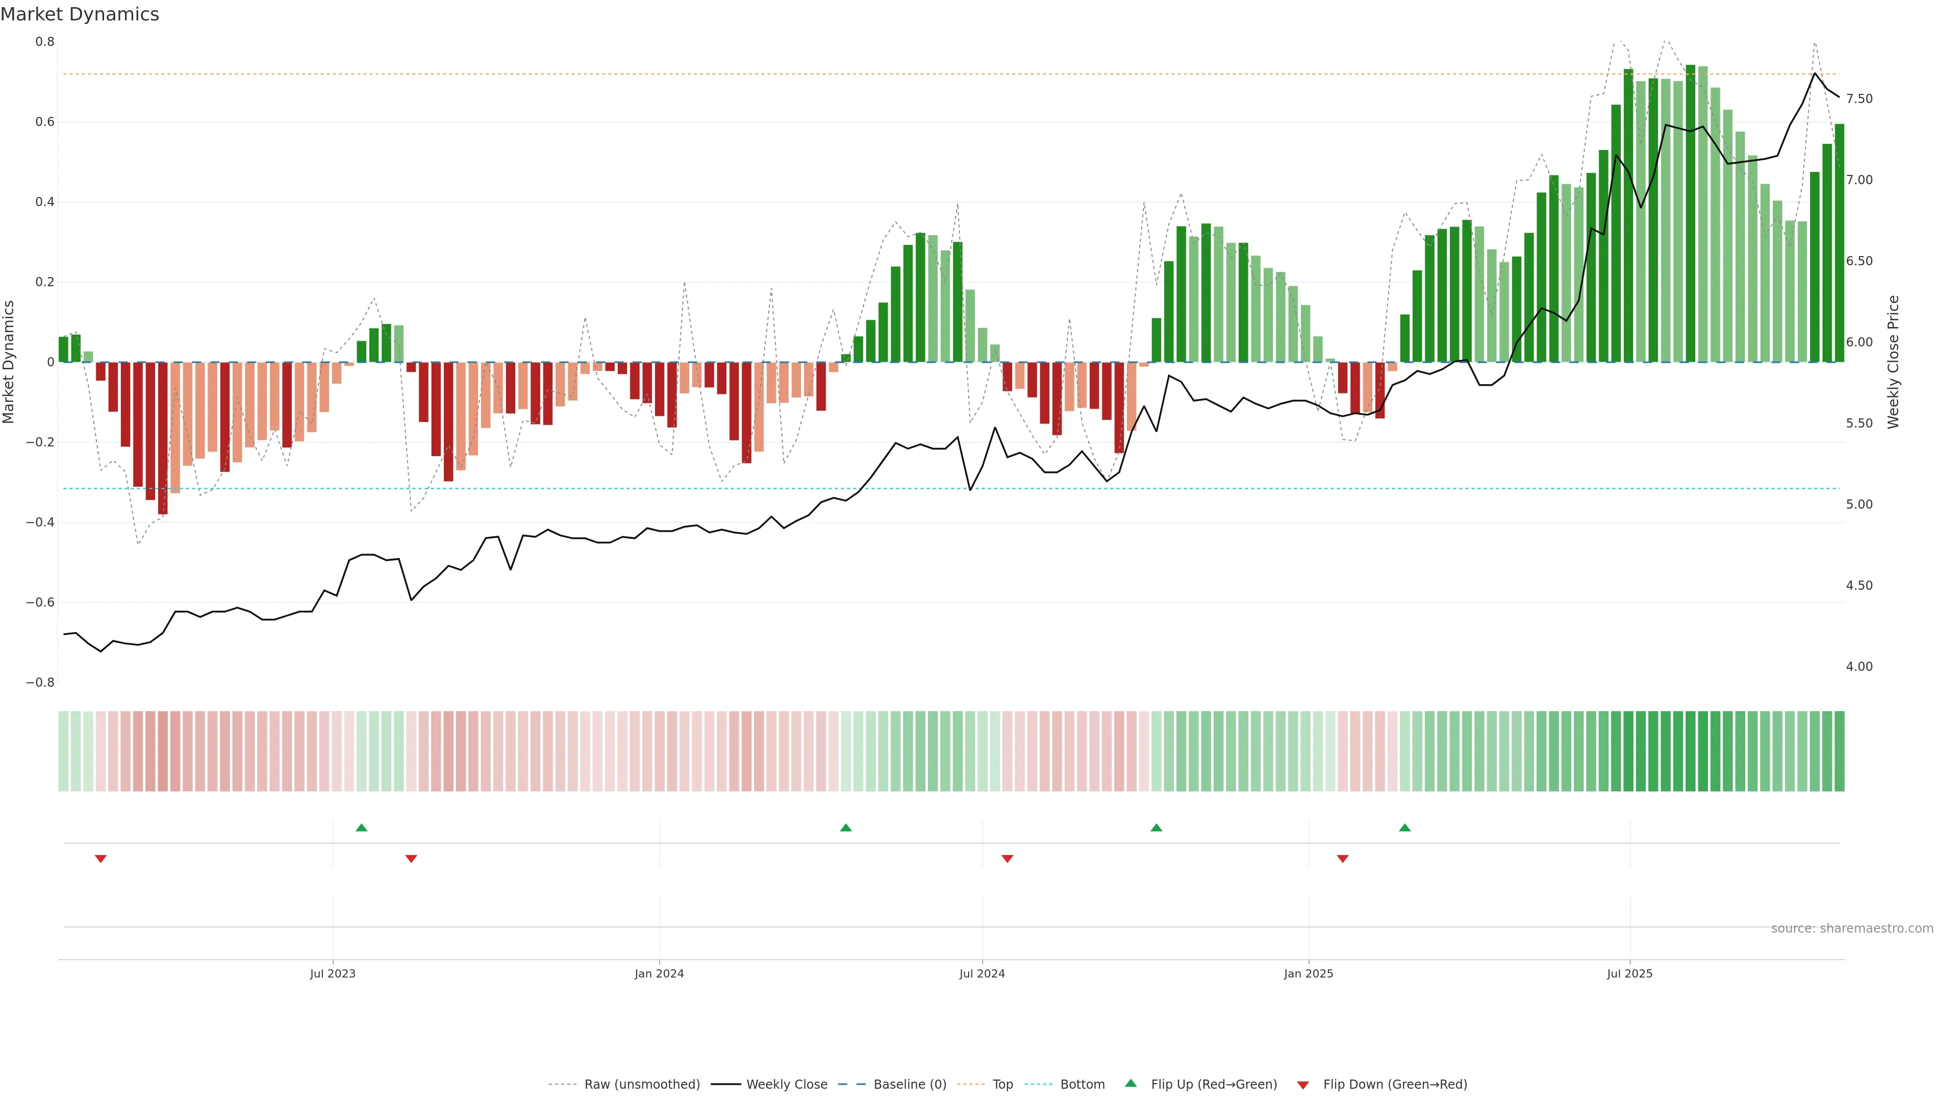Click the green Flip Up legend triangle
Screen dimensions: 1959x1102
(x=1130, y=1083)
